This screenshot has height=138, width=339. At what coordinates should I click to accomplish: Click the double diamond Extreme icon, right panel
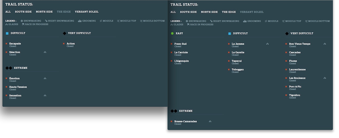[x=174, y=111]
